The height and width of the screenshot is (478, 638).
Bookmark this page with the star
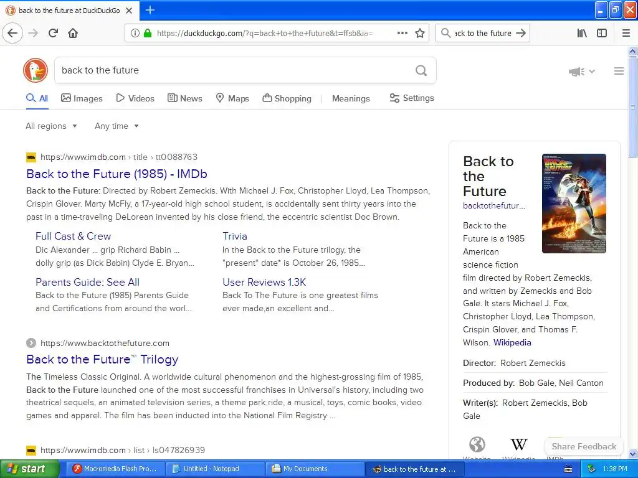coord(420,34)
